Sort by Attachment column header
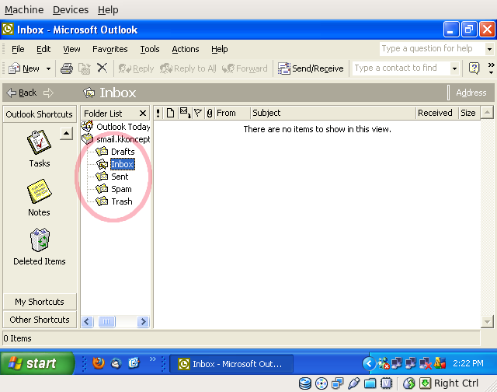Viewport: 497px width, 392px height. point(210,113)
